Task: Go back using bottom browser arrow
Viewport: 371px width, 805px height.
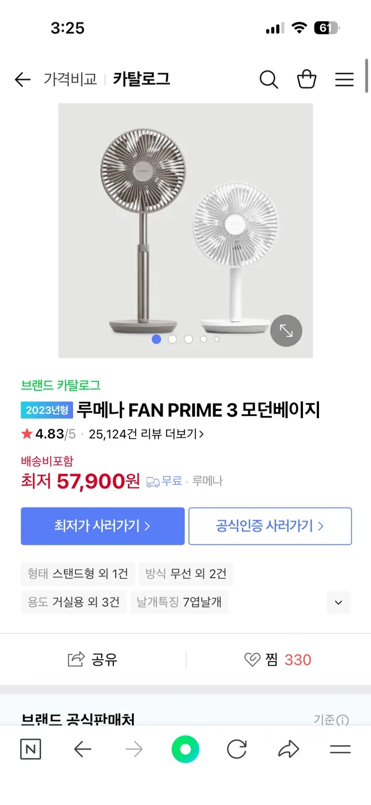Action: [83, 749]
